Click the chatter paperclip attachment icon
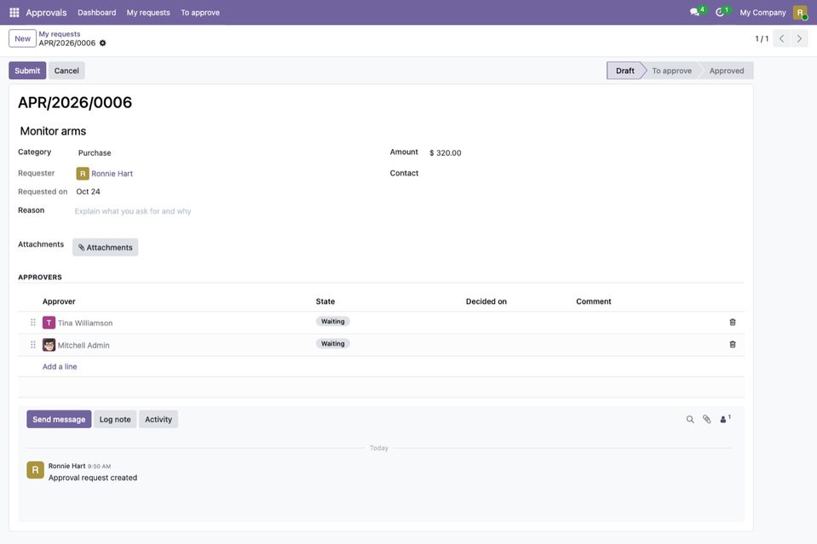 click(706, 419)
